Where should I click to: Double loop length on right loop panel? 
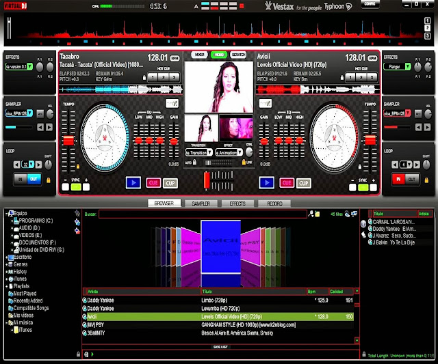pos(417,165)
